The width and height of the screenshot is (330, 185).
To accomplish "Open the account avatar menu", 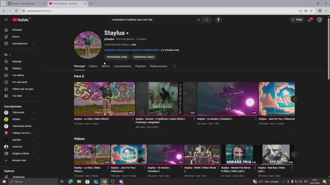I will click(x=319, y=20).
